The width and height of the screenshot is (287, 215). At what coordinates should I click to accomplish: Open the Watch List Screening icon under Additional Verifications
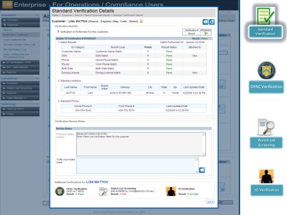point(103,191)
